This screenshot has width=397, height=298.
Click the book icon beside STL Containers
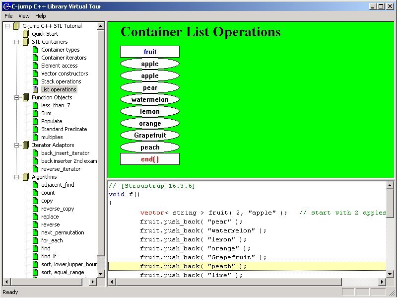pyautogui.click(x=26, y=42)
